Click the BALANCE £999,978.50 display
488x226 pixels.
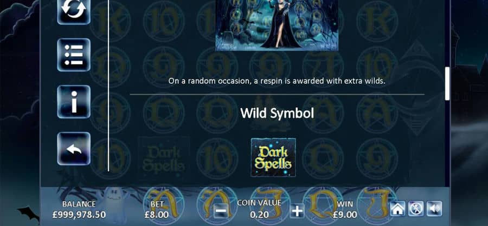click(x=79, y=209)
